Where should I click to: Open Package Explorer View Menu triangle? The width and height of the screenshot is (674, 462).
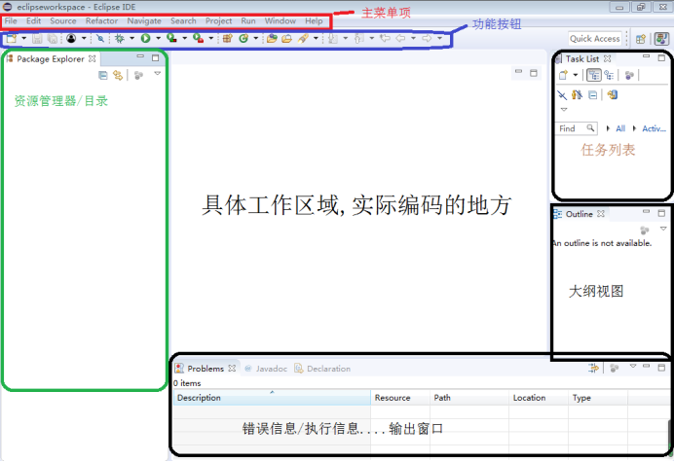[x=158, y=73]
